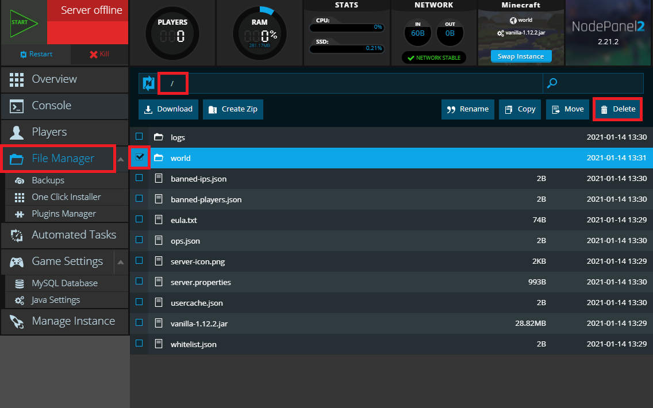The width and height of the screenshot is (653, 408).
Task: Collapse the Game Settings submenu arrow
Action: pos(121,262)
